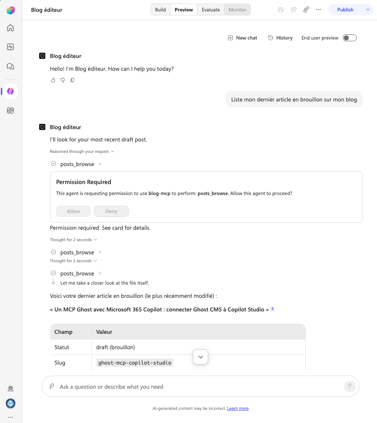Switch to the Monitor tab

coord(237,10)
